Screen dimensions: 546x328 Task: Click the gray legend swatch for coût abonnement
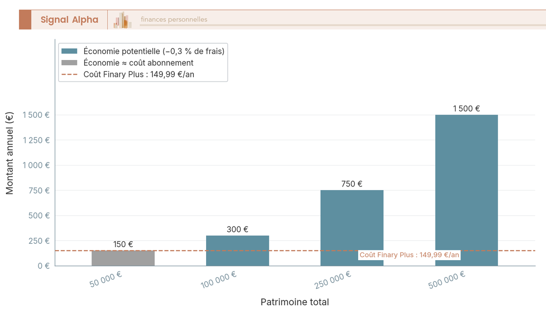click(x=69, y=63)
